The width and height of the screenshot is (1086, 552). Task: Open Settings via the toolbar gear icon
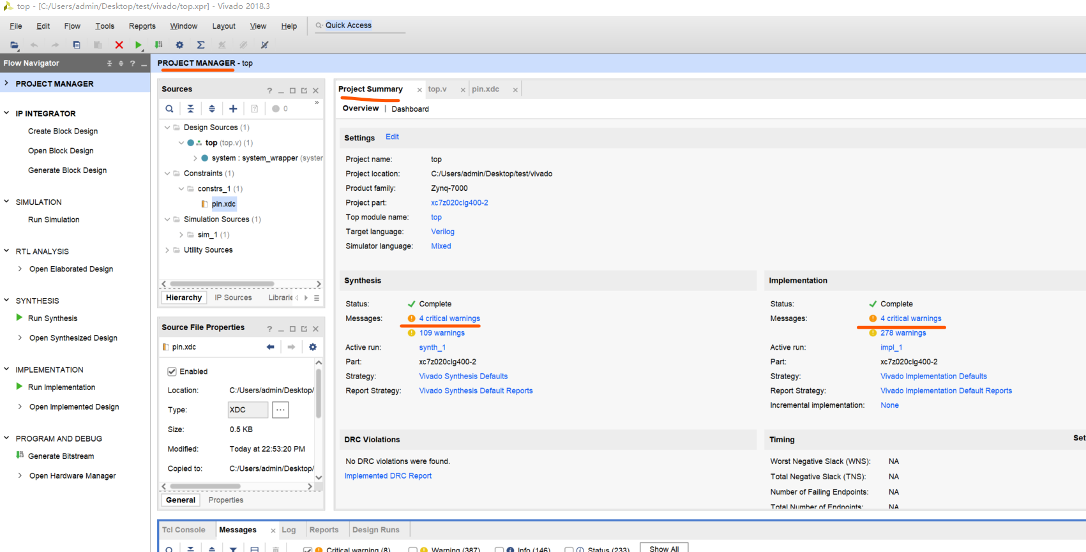coord(179,45)
